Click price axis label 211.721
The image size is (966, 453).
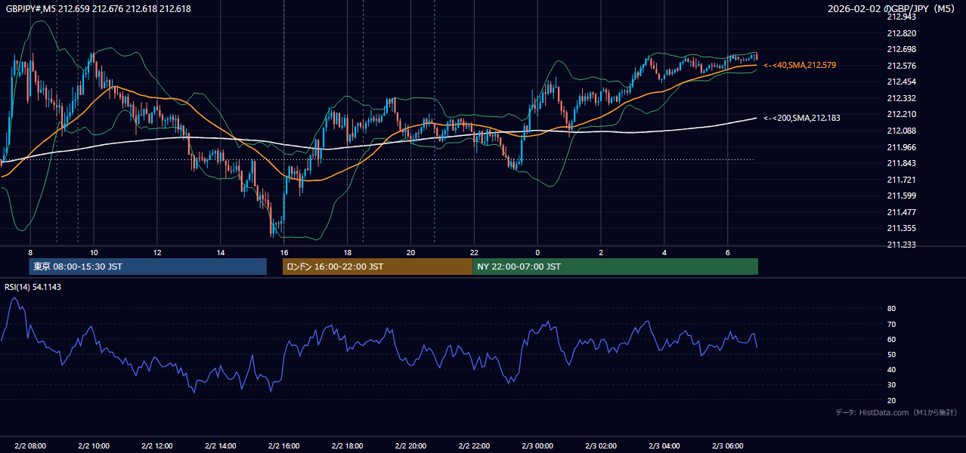click(902, 180)
